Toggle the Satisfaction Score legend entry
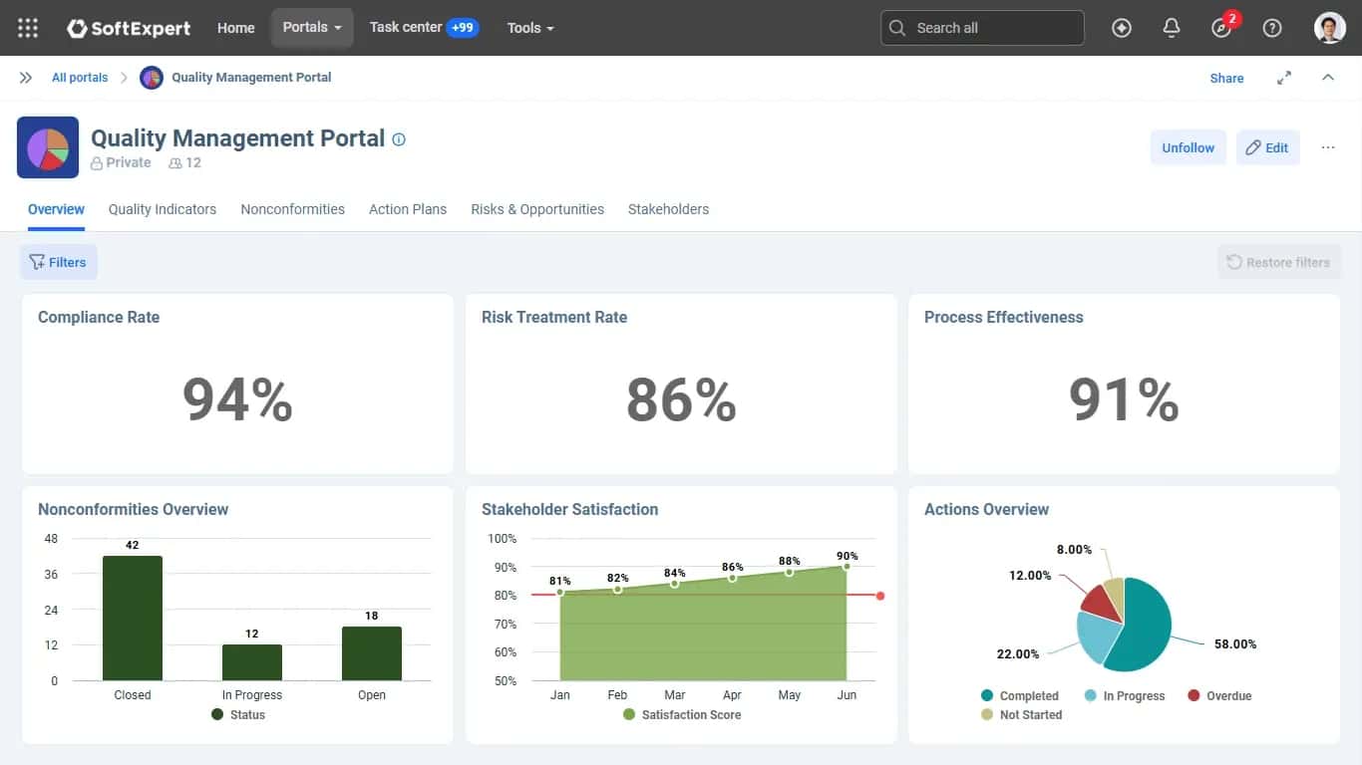The height and width of the screenshot is (765, 1362). (682, 715)
